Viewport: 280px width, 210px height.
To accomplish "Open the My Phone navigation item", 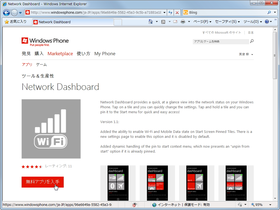I will pos(105,54).
